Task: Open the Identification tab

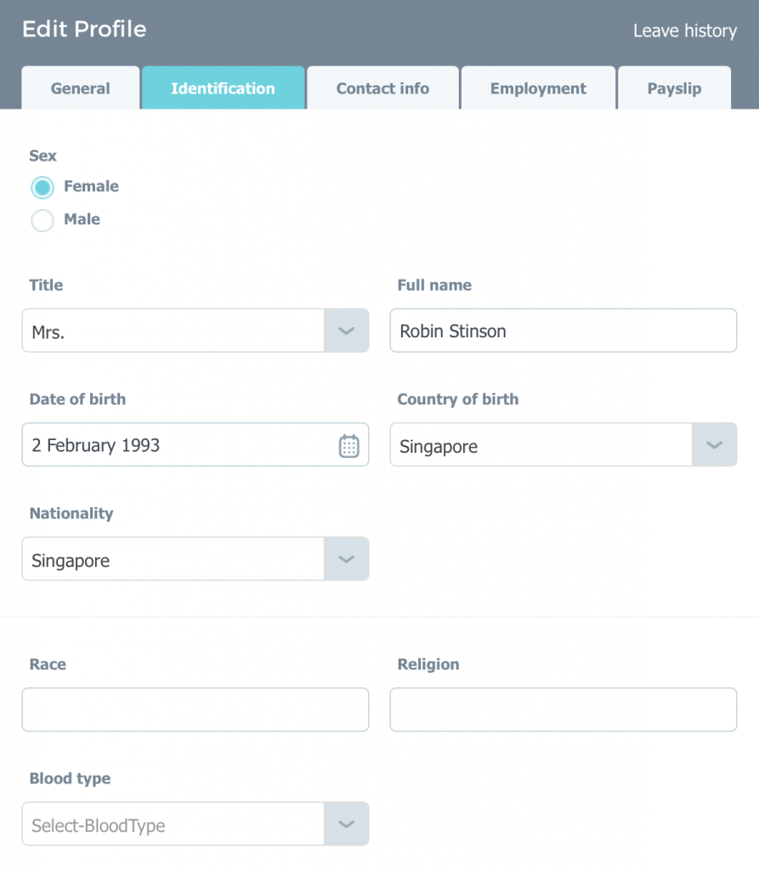Action: point(223,88)
